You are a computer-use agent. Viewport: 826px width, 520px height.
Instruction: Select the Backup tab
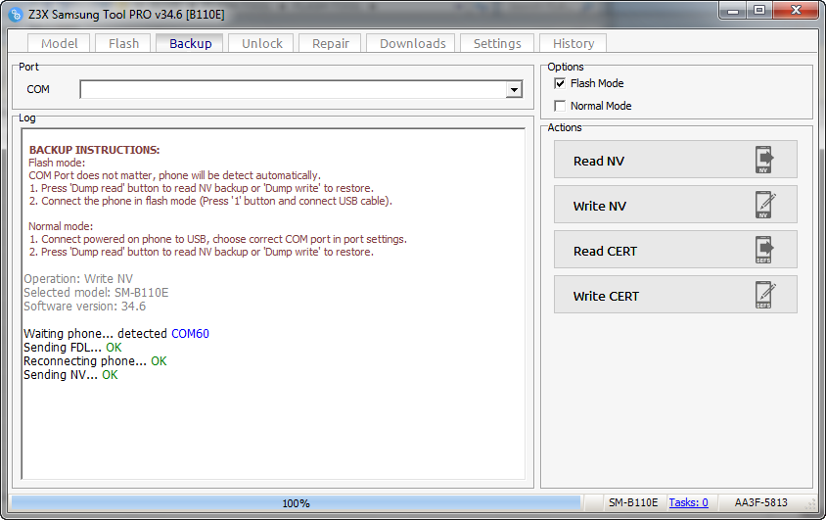pyautogui.click(x=190, y=43)
